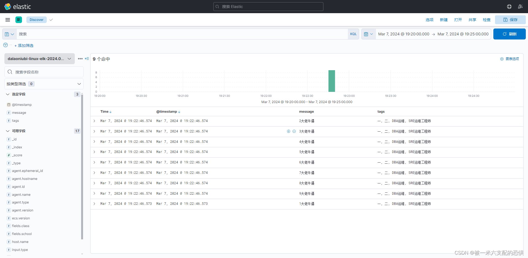Click the field list vertical scrollbar
The width and height of the screenshot is (528, 258).
pyautogui.click(x=82, y=167)
